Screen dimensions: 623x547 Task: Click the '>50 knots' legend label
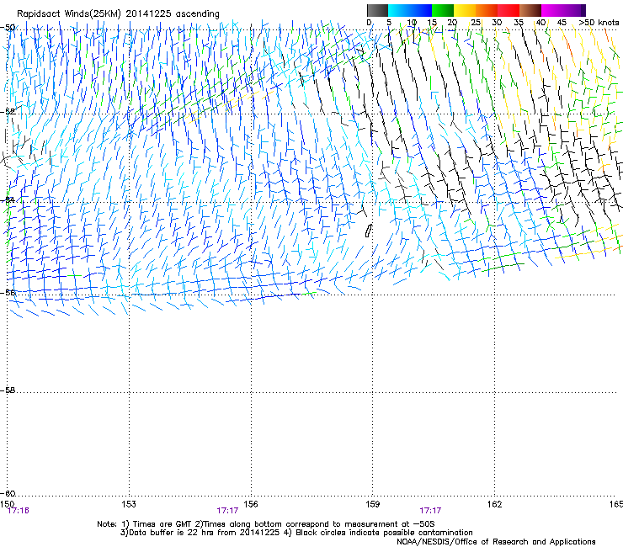coord(599,23)
